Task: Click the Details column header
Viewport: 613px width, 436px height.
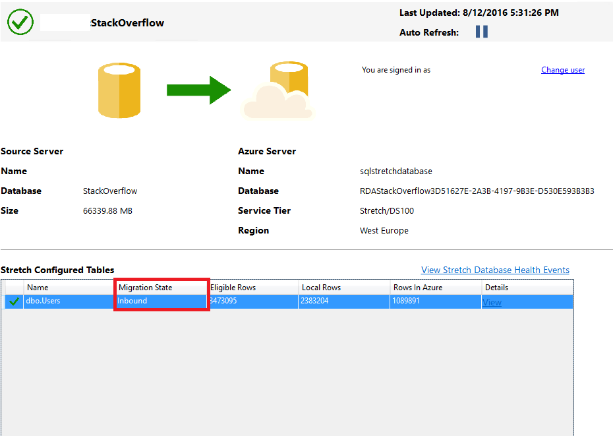Action: pos(527,288)
